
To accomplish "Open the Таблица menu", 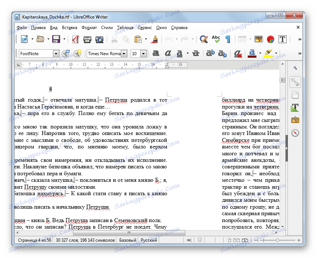I will pos(125,27).
